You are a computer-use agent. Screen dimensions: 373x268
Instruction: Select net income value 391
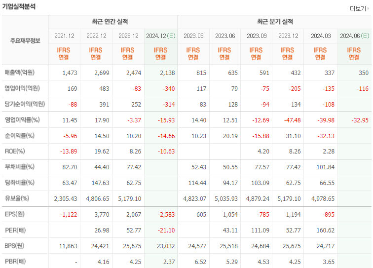coord(104,105)
